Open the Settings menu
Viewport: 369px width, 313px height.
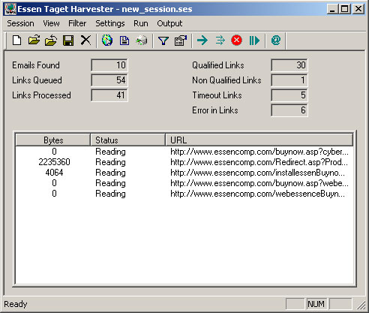(x=110, y=23)
